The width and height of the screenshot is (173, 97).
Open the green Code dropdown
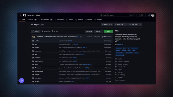point(108,31)
